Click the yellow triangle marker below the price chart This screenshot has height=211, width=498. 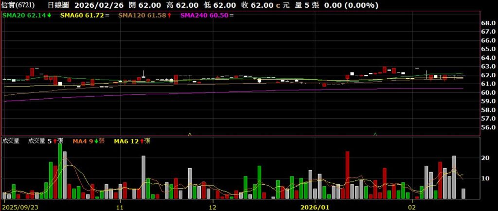point(190,133)
